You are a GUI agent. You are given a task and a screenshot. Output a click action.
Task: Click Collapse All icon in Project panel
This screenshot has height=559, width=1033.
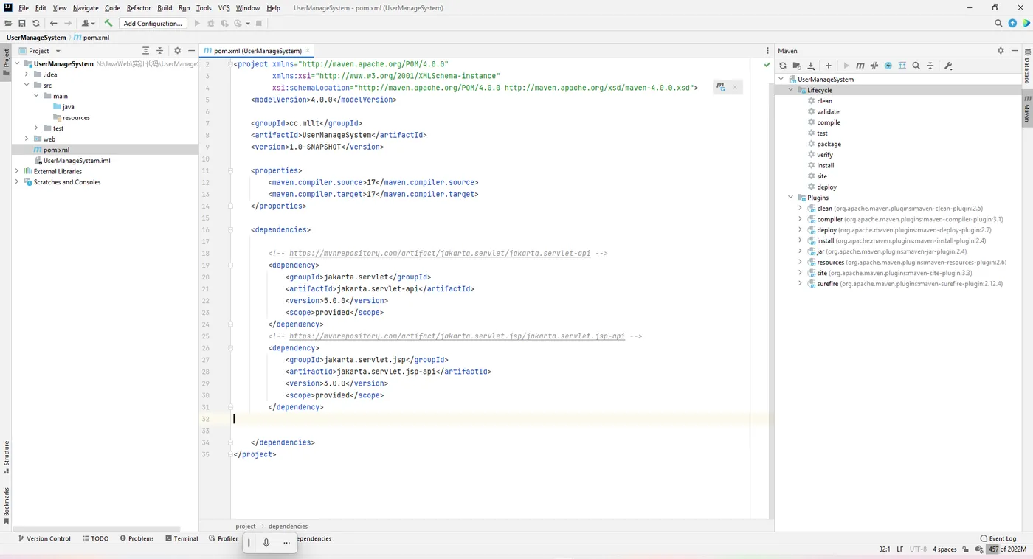[159, 51]
